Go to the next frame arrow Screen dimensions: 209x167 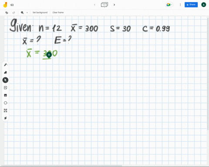pos(114,5)
